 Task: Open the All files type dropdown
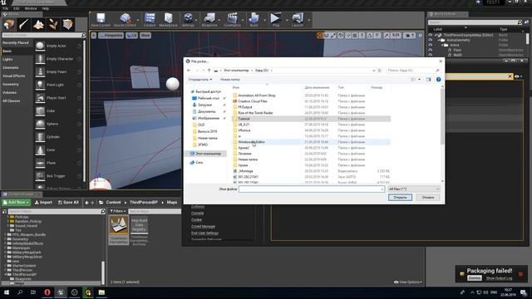pyautogui.click(x=414, y=189)
